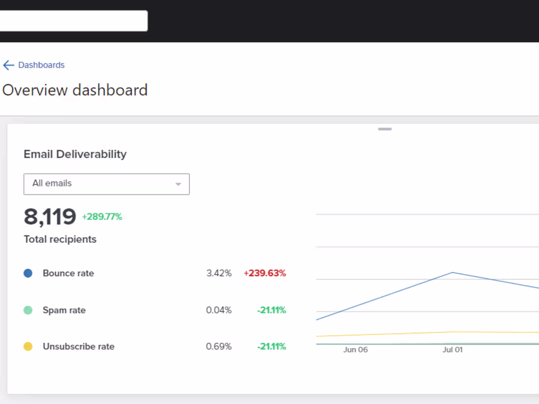Image resolution: width=539 pixels, height=404 pixels.
Task: Toggle the yellow Unsubscribe rate legend dot
Action: (28, 347)
